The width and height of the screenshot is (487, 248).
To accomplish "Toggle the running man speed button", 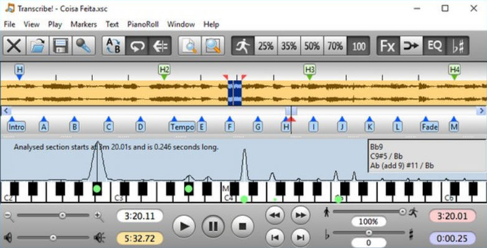I will 243,46.
